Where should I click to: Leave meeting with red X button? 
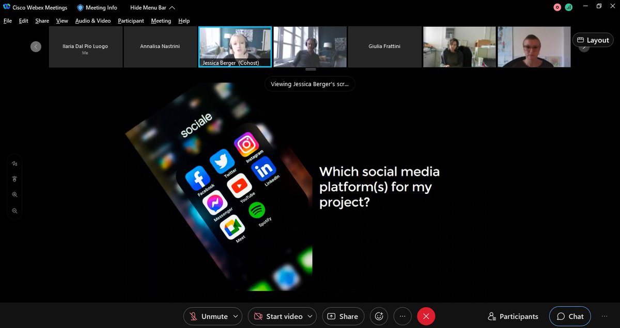tap(426, 316)
